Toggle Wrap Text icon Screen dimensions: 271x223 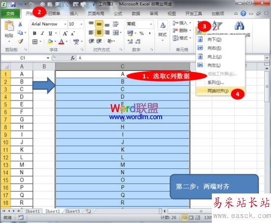coord(115,24)
